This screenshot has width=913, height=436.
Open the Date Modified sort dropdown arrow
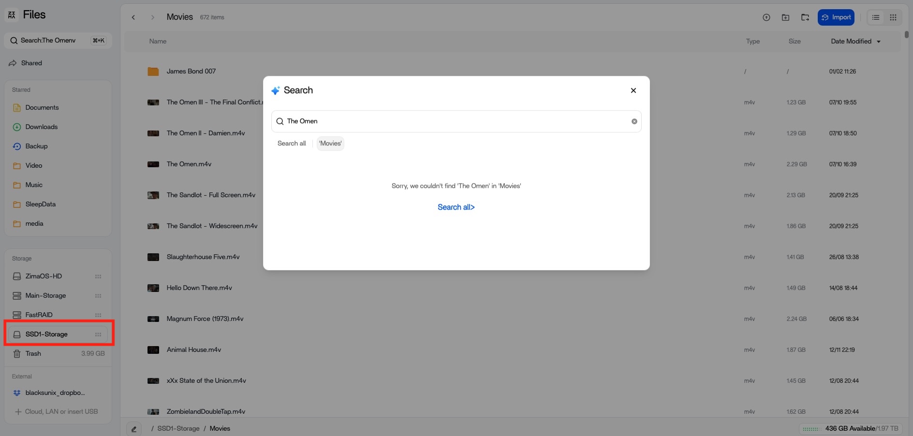879,42
